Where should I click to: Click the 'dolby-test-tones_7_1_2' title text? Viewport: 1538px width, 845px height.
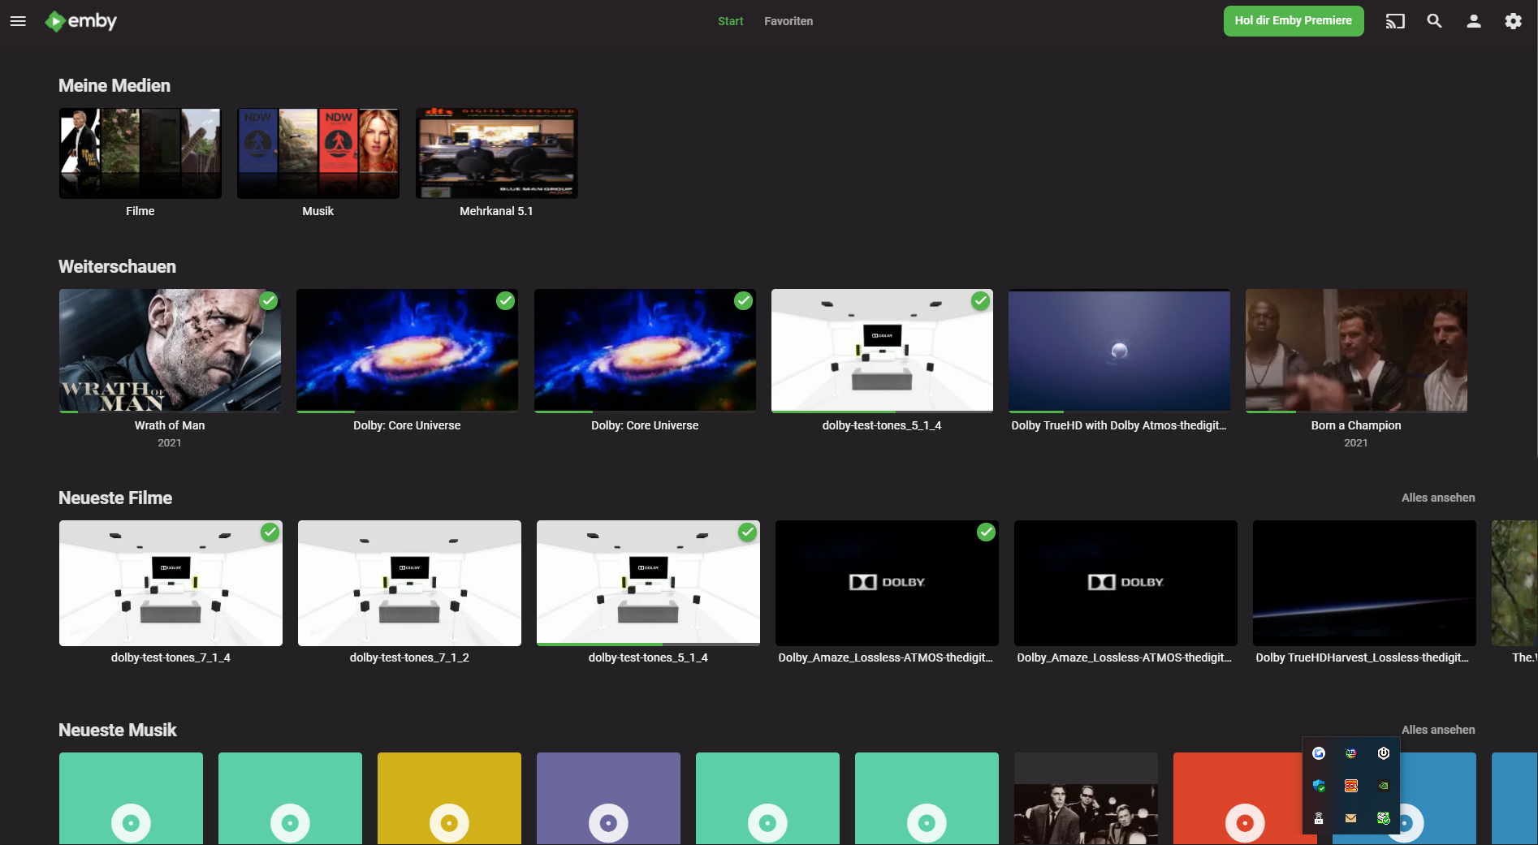[x=409, y=657]
